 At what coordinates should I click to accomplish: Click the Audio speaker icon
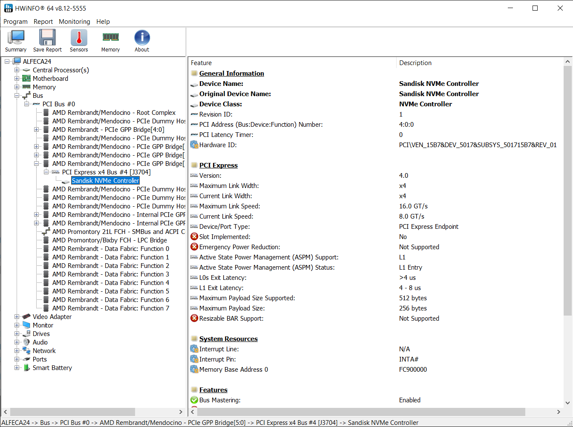(26, 342)
